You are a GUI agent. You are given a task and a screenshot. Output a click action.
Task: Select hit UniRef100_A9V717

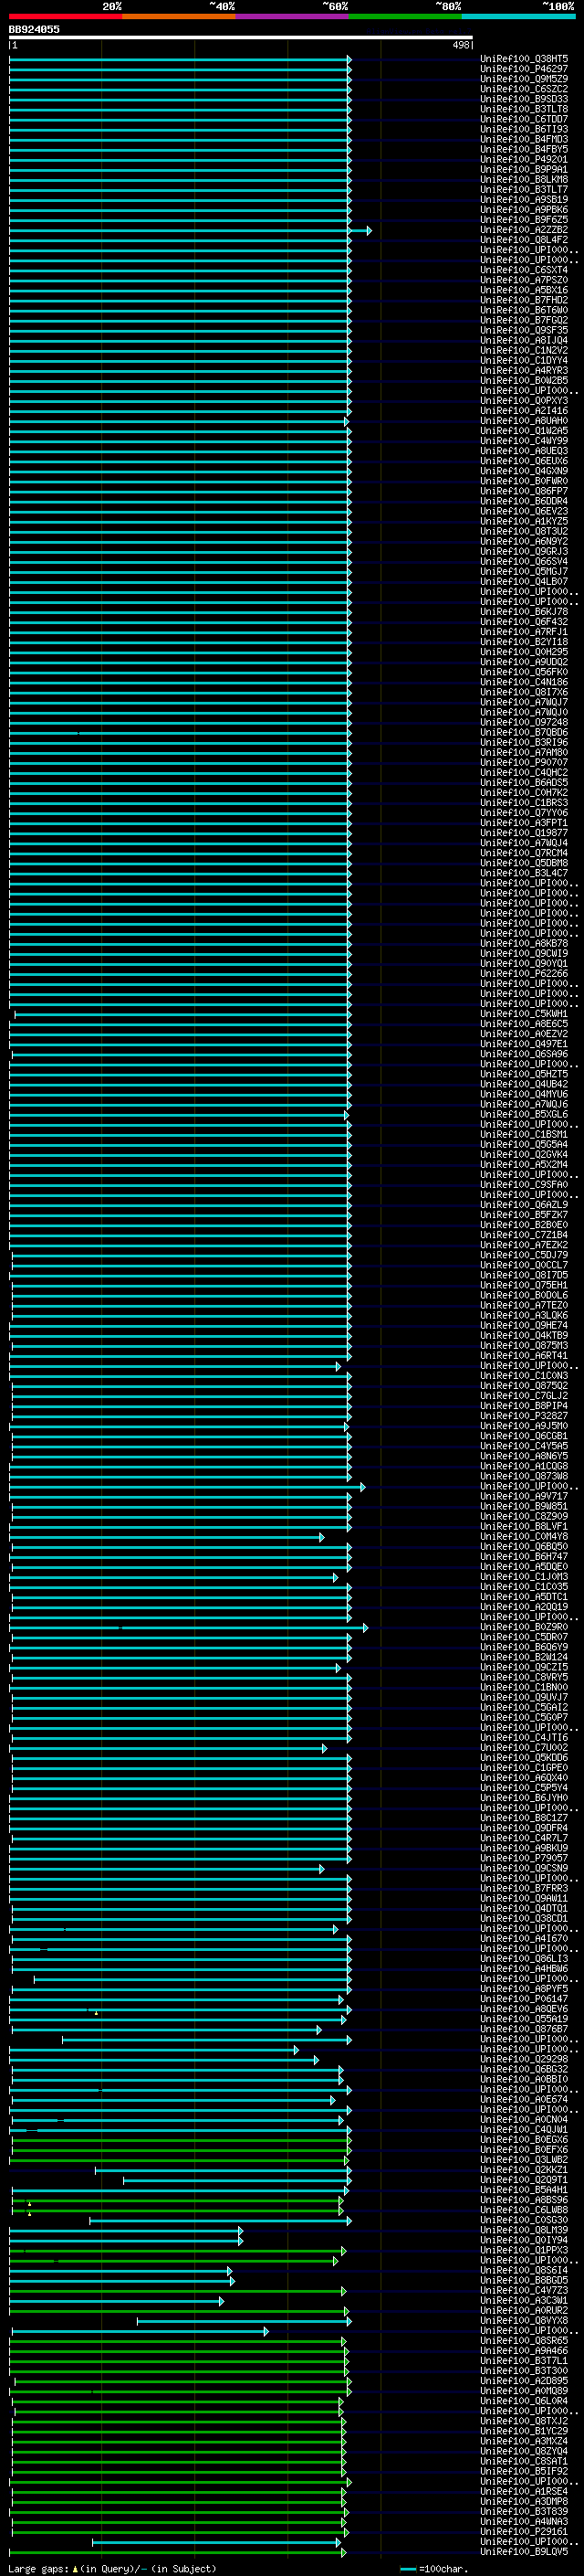524,1496
